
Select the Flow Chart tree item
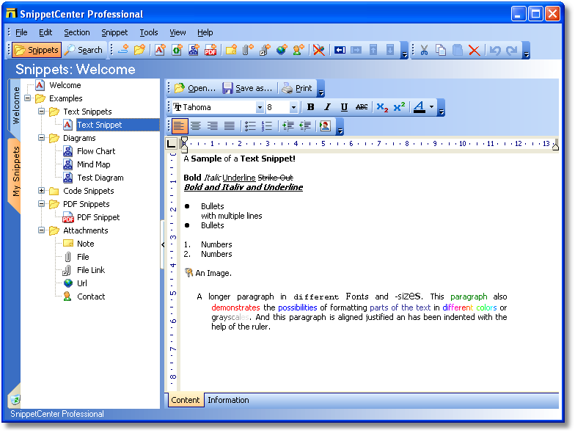click(96, 151)
